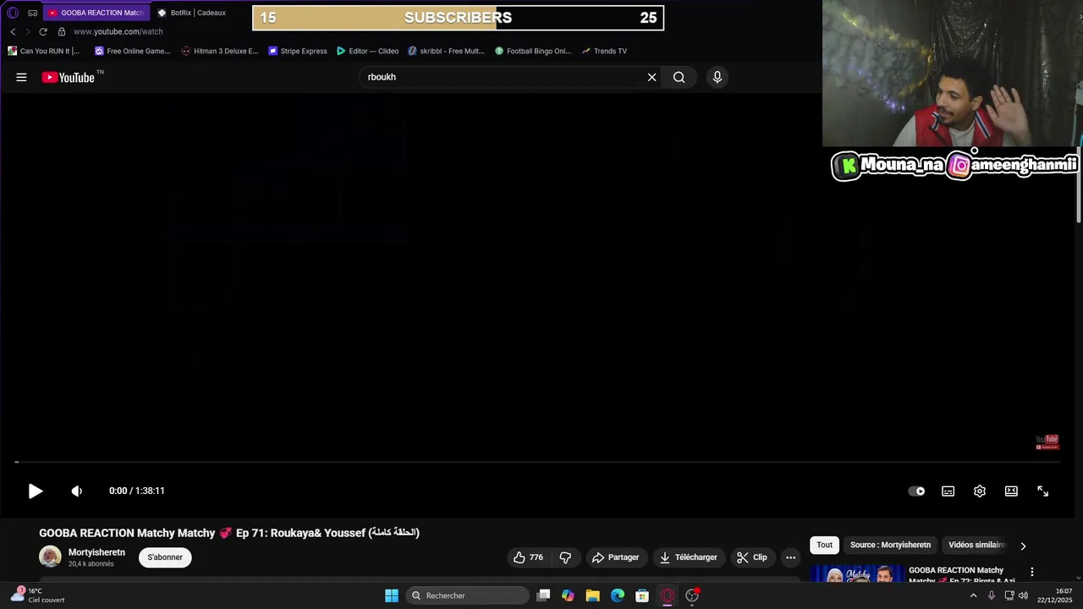Dislike the video with thumbs down
This screenshot has width=1083, height=609.
565,557
